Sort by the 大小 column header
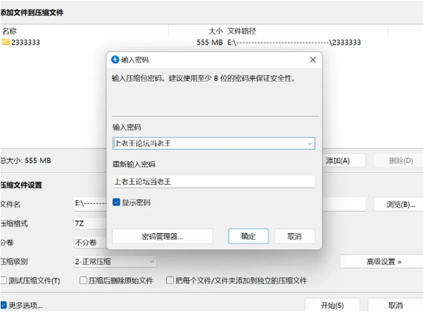423x312 pixels. coord(215,31)
